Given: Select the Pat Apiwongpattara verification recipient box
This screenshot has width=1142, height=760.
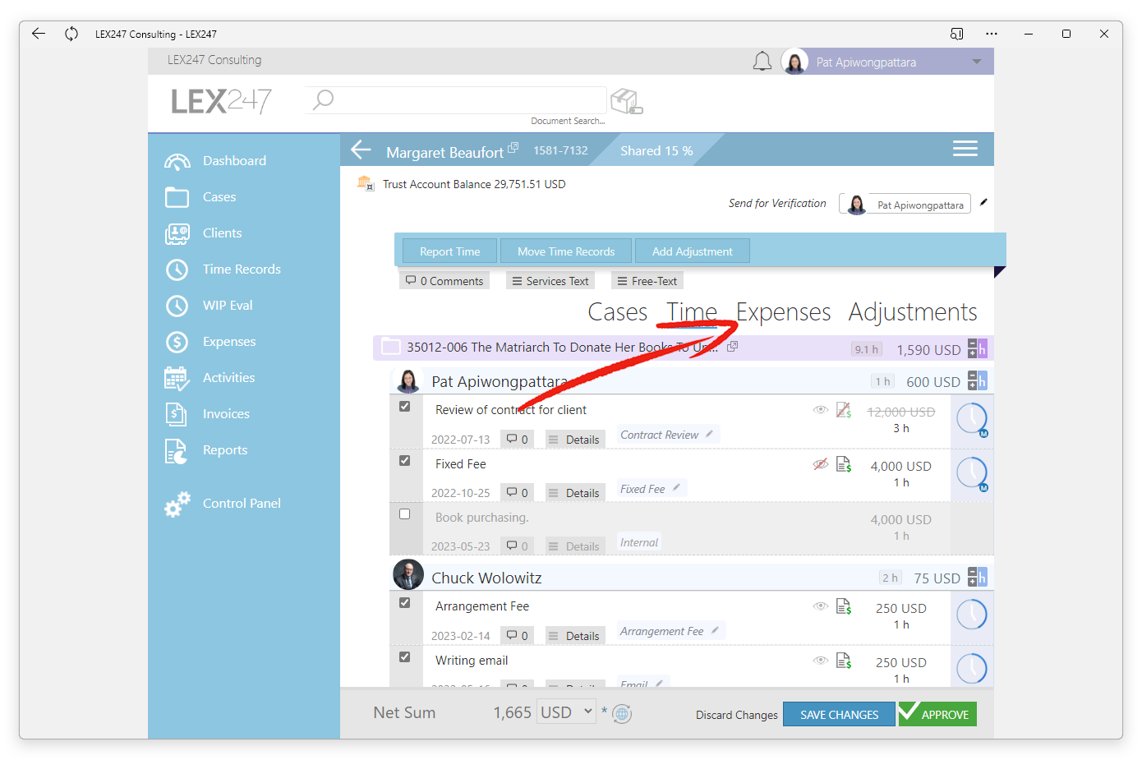Looking at the screenshot, I should coord(905,204).
